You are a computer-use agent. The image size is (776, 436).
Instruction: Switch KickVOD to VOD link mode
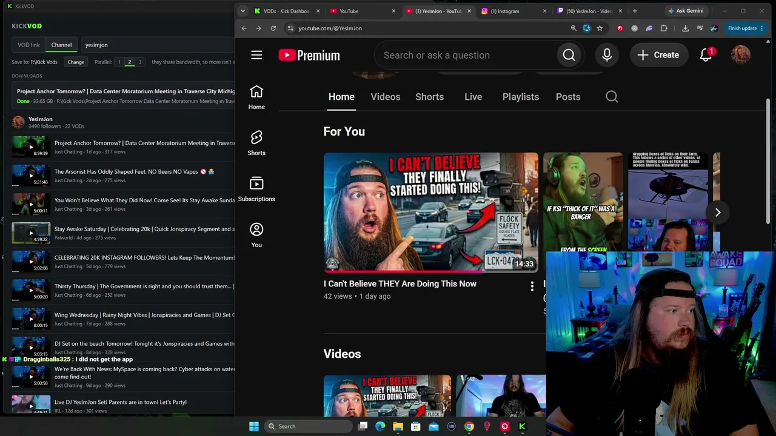pyautogui.click(x=28, y=45)
